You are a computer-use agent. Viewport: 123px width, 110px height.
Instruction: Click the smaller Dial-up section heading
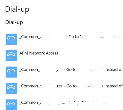click(14, 22)
